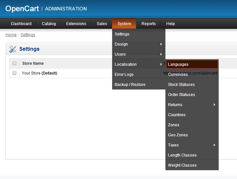Select Currencies in the Localisation submenu
Screen dimensions: 237x179
coord(192,75)
